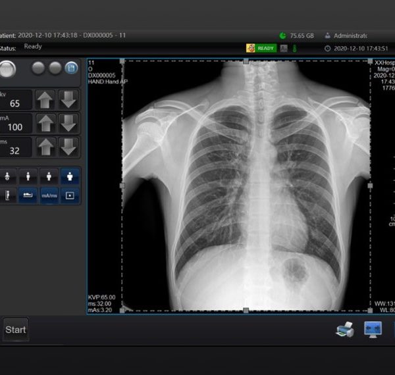
Task: Select the largest patient size icon
Action: (70, 176)
